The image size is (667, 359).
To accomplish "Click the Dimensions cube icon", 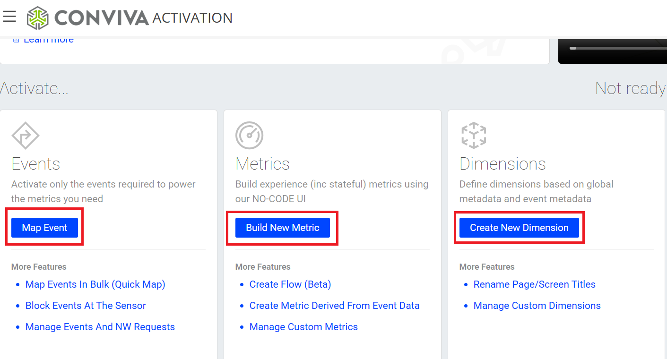I will [x=473, y=136].
